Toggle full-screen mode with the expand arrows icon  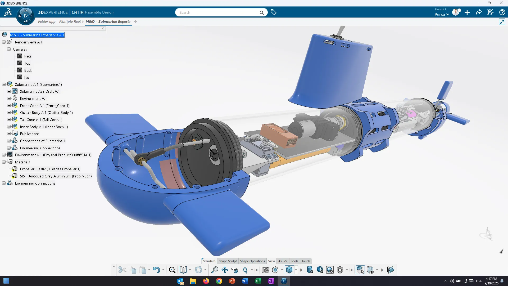502,22
